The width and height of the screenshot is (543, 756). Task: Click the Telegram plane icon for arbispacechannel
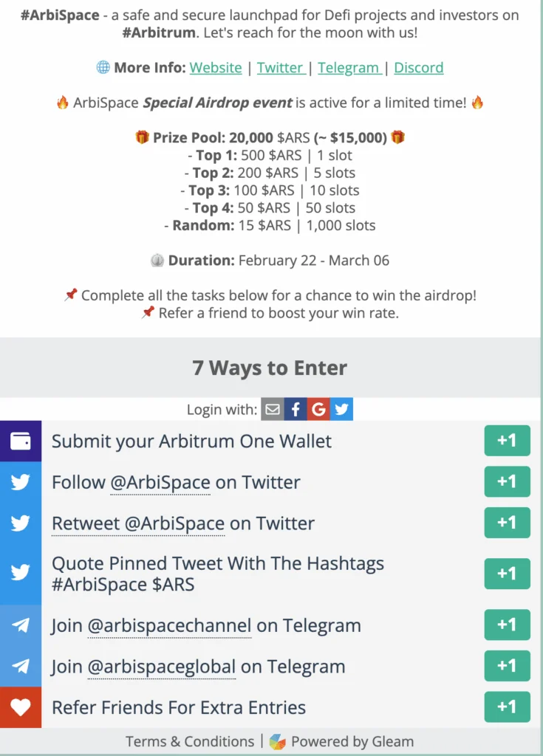(x=21, y=625)
